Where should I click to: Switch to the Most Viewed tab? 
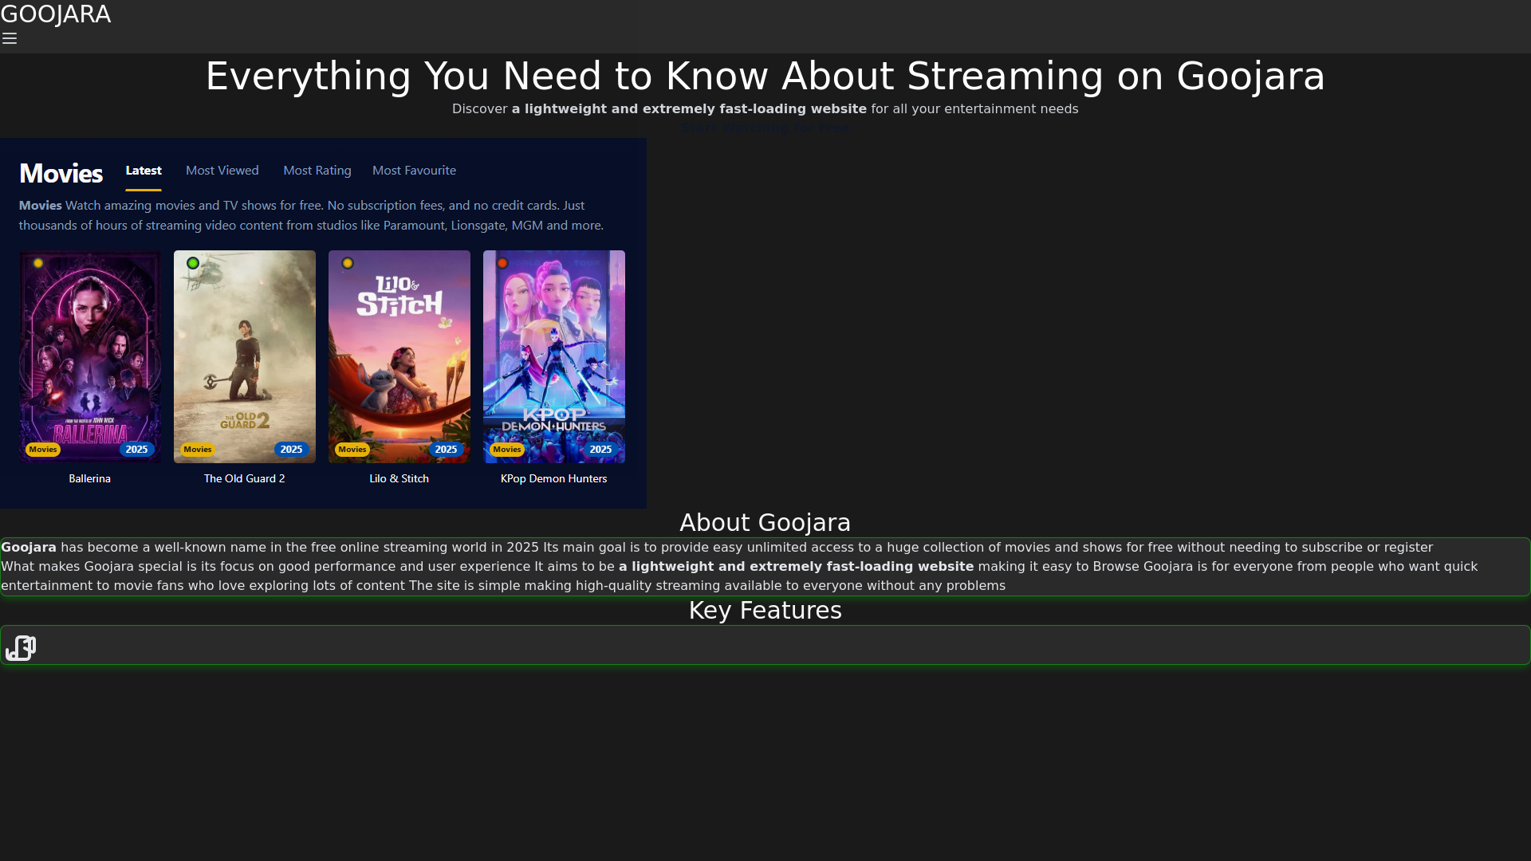(222, 171)
